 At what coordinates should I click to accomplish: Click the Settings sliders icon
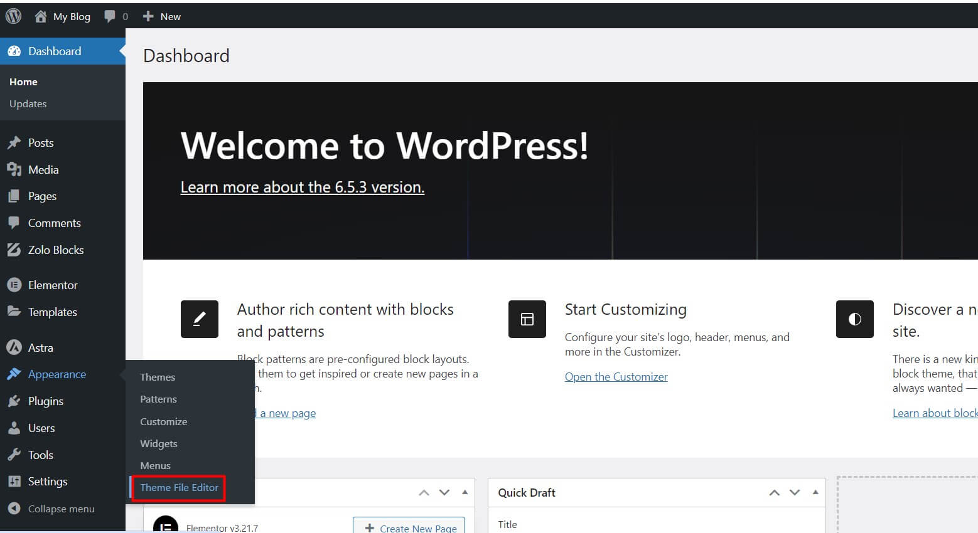tap(14, 482)
